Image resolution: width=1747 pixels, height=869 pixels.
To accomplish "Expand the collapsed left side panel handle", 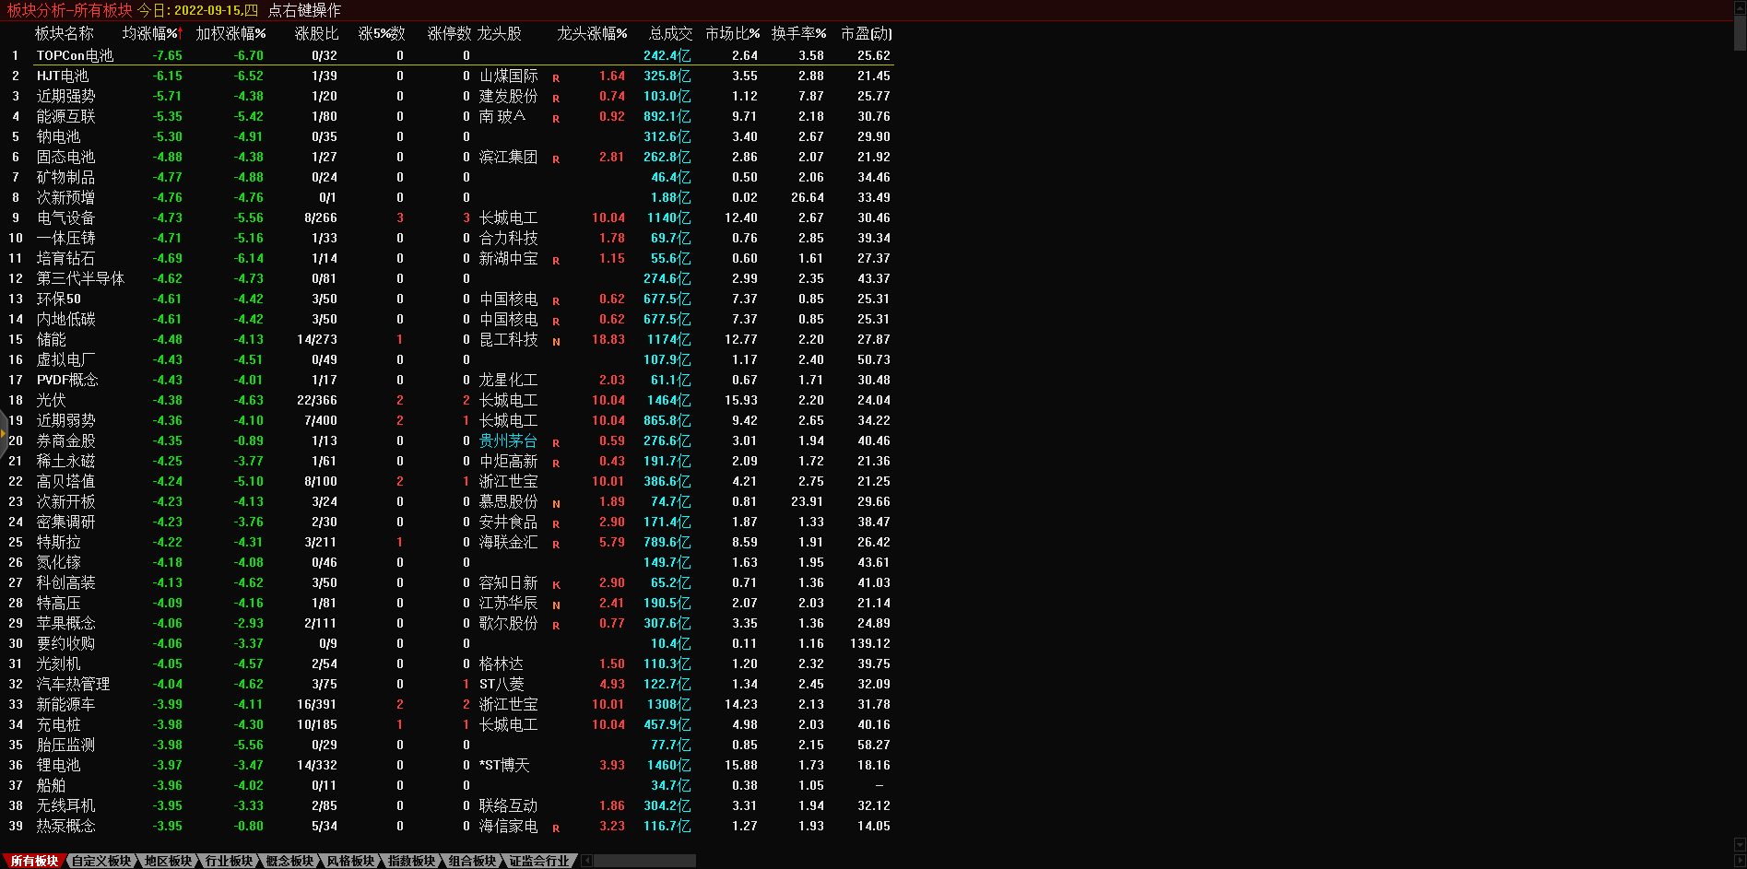I will coord(4,433).
